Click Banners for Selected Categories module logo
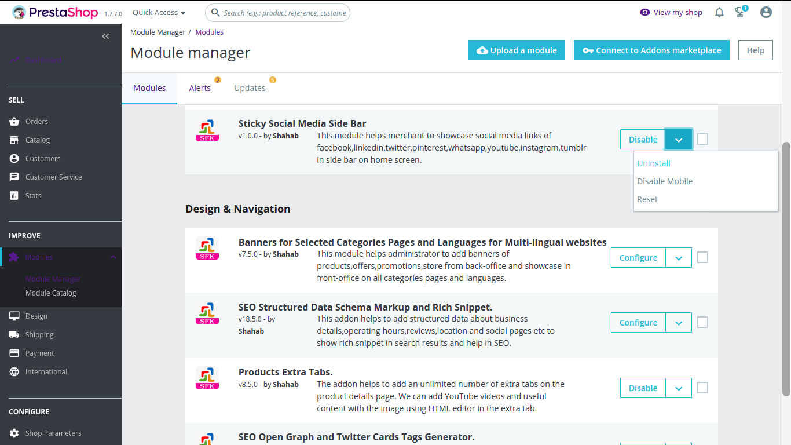Viewport: 791px width, 445px height. coord(207,249)
